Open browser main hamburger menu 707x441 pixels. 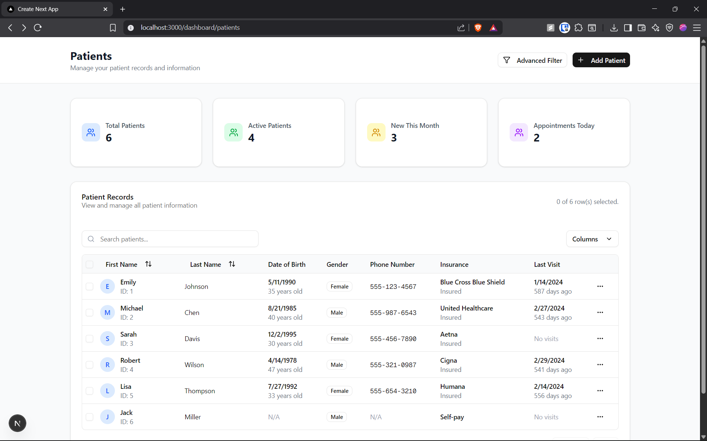pos(697,28)
